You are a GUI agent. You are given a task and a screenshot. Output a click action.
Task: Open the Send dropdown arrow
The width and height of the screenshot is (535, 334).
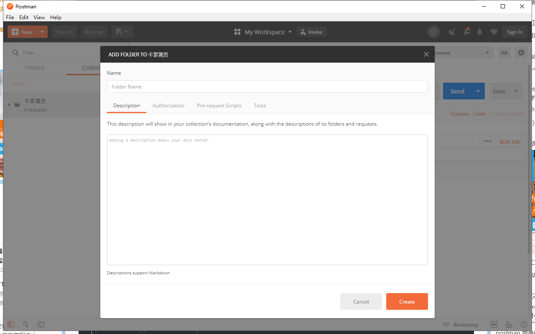coord(479,91)
